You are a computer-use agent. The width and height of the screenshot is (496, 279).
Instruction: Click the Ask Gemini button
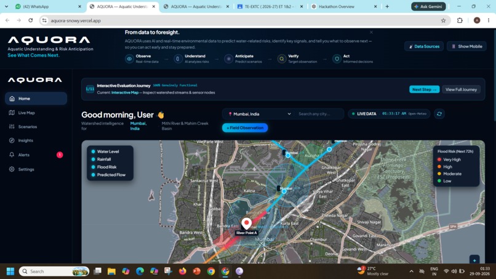(x=428, y=6)
